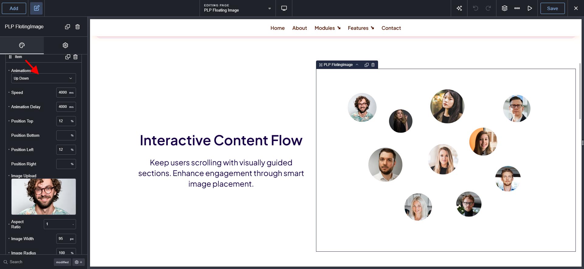Screen dimensions: 584x269
Task: Duplicate element from canvas toolbar
Action: pyautogui.click(x=367, y=65)
